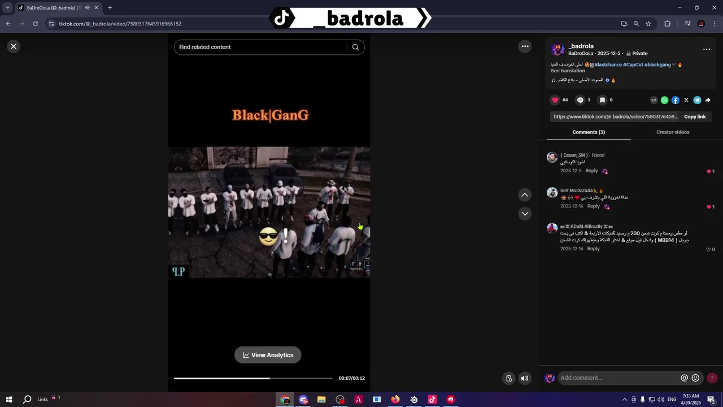
Task: Go to previous video with up arrow
Action: (525, 194)
